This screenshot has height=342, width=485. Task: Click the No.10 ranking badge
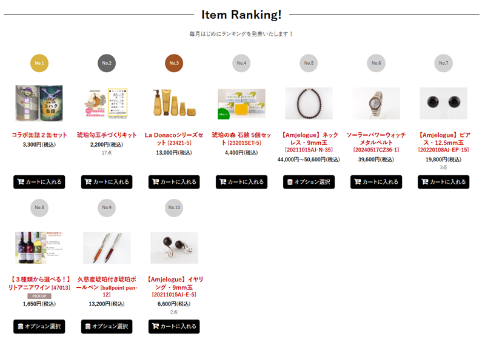click(174, 207)
